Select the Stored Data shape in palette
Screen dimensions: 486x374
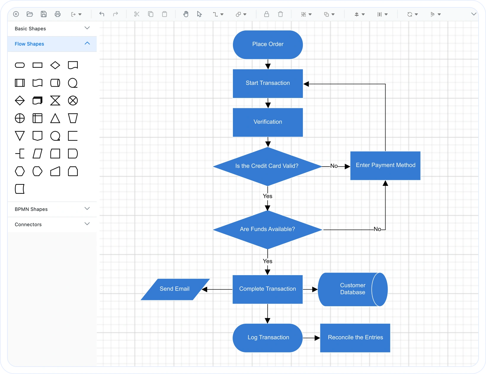tap(20, 189)
